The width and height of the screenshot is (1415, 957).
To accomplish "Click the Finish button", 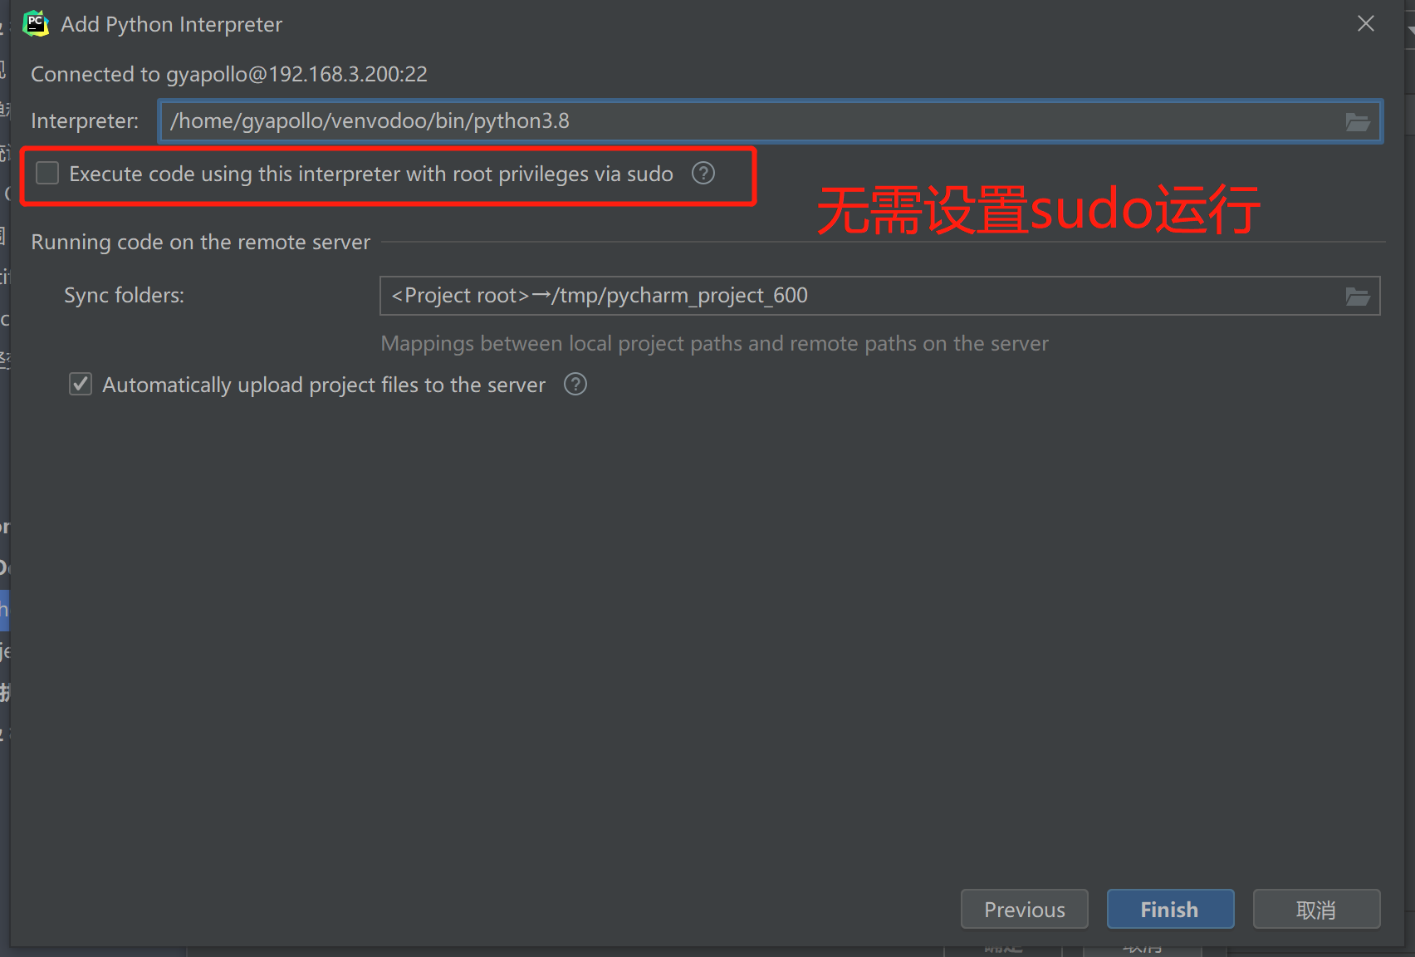I will [1170, 910].
